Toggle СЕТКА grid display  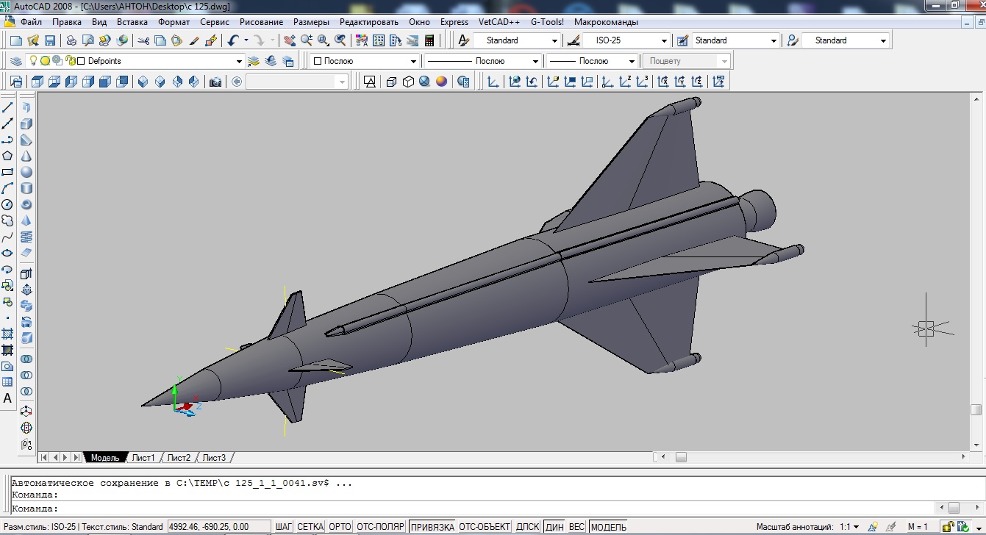(x=310, y=527)
